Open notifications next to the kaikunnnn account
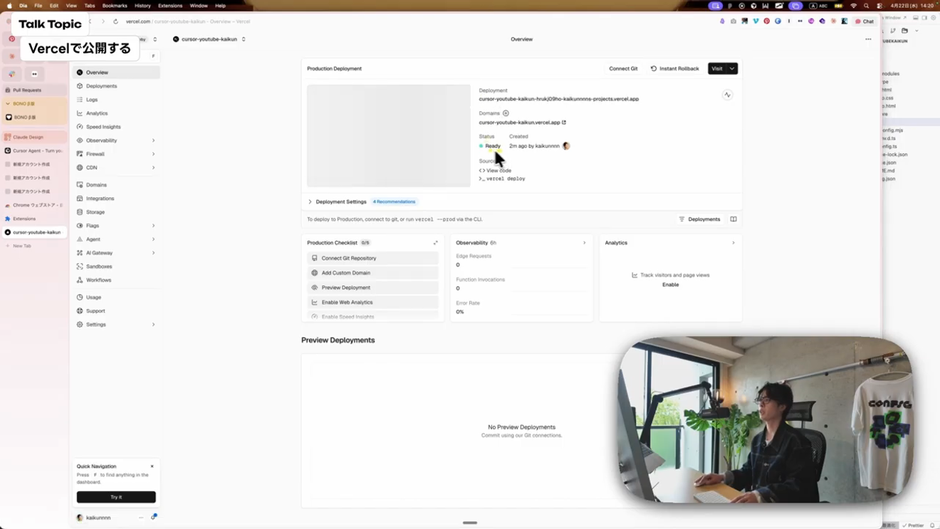The height and width of the screenshot is (529, 940). tap(154, 517)
